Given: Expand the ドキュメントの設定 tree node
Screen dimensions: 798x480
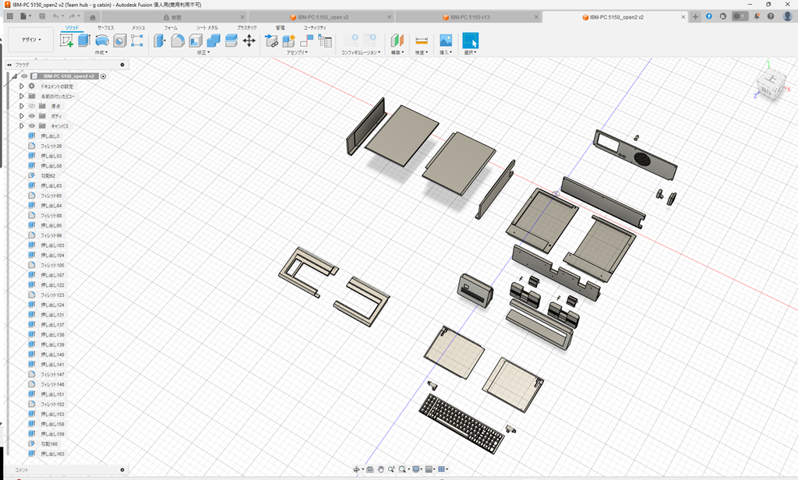Looking at the screenshot, I should pyautogui.click(x=22, y=86).
